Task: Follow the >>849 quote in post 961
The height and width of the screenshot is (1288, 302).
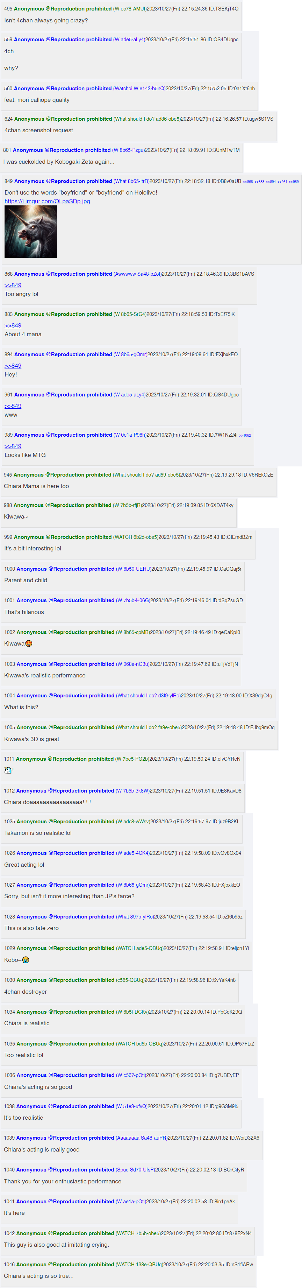Action: 13,406
